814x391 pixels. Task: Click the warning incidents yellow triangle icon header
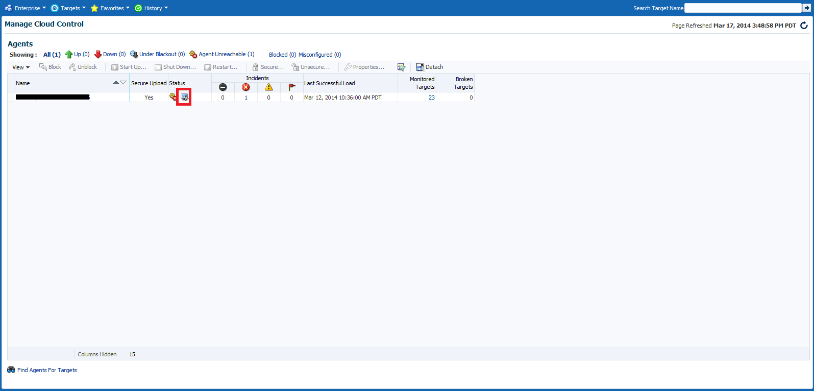pyautogui.click(x=269, y=87)
